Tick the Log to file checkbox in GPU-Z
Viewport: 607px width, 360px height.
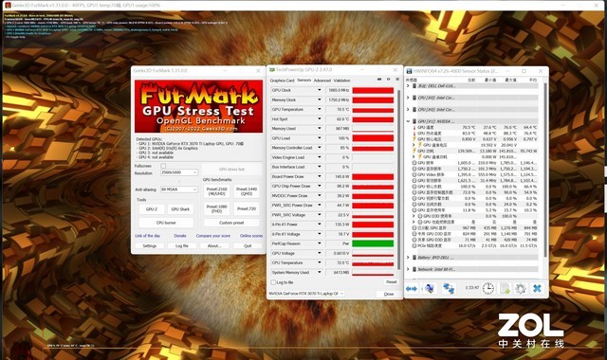click(x=273, y=282)
